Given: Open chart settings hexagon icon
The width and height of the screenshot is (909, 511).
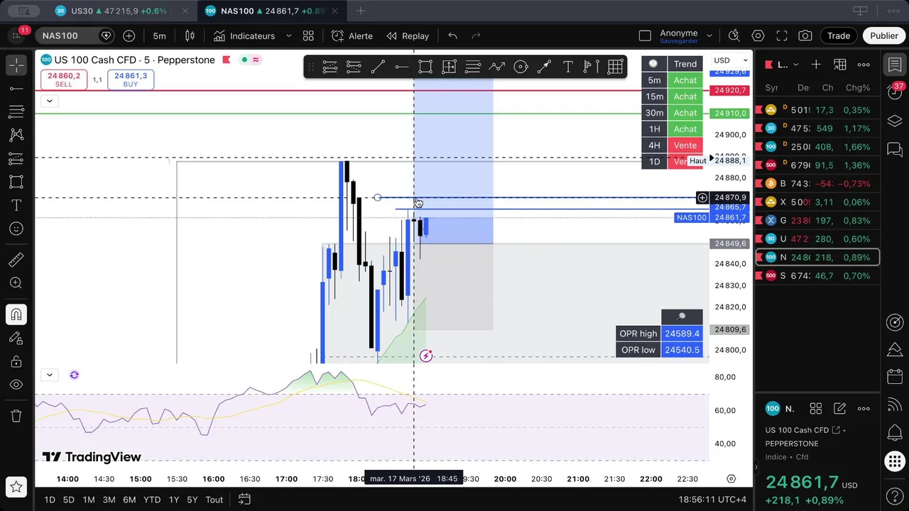Looking at the screenshot, I should pyautogui.click(x=758, y=35).
